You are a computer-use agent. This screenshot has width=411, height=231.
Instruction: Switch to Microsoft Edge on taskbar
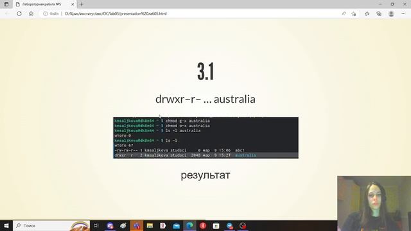tap(189, 225)
